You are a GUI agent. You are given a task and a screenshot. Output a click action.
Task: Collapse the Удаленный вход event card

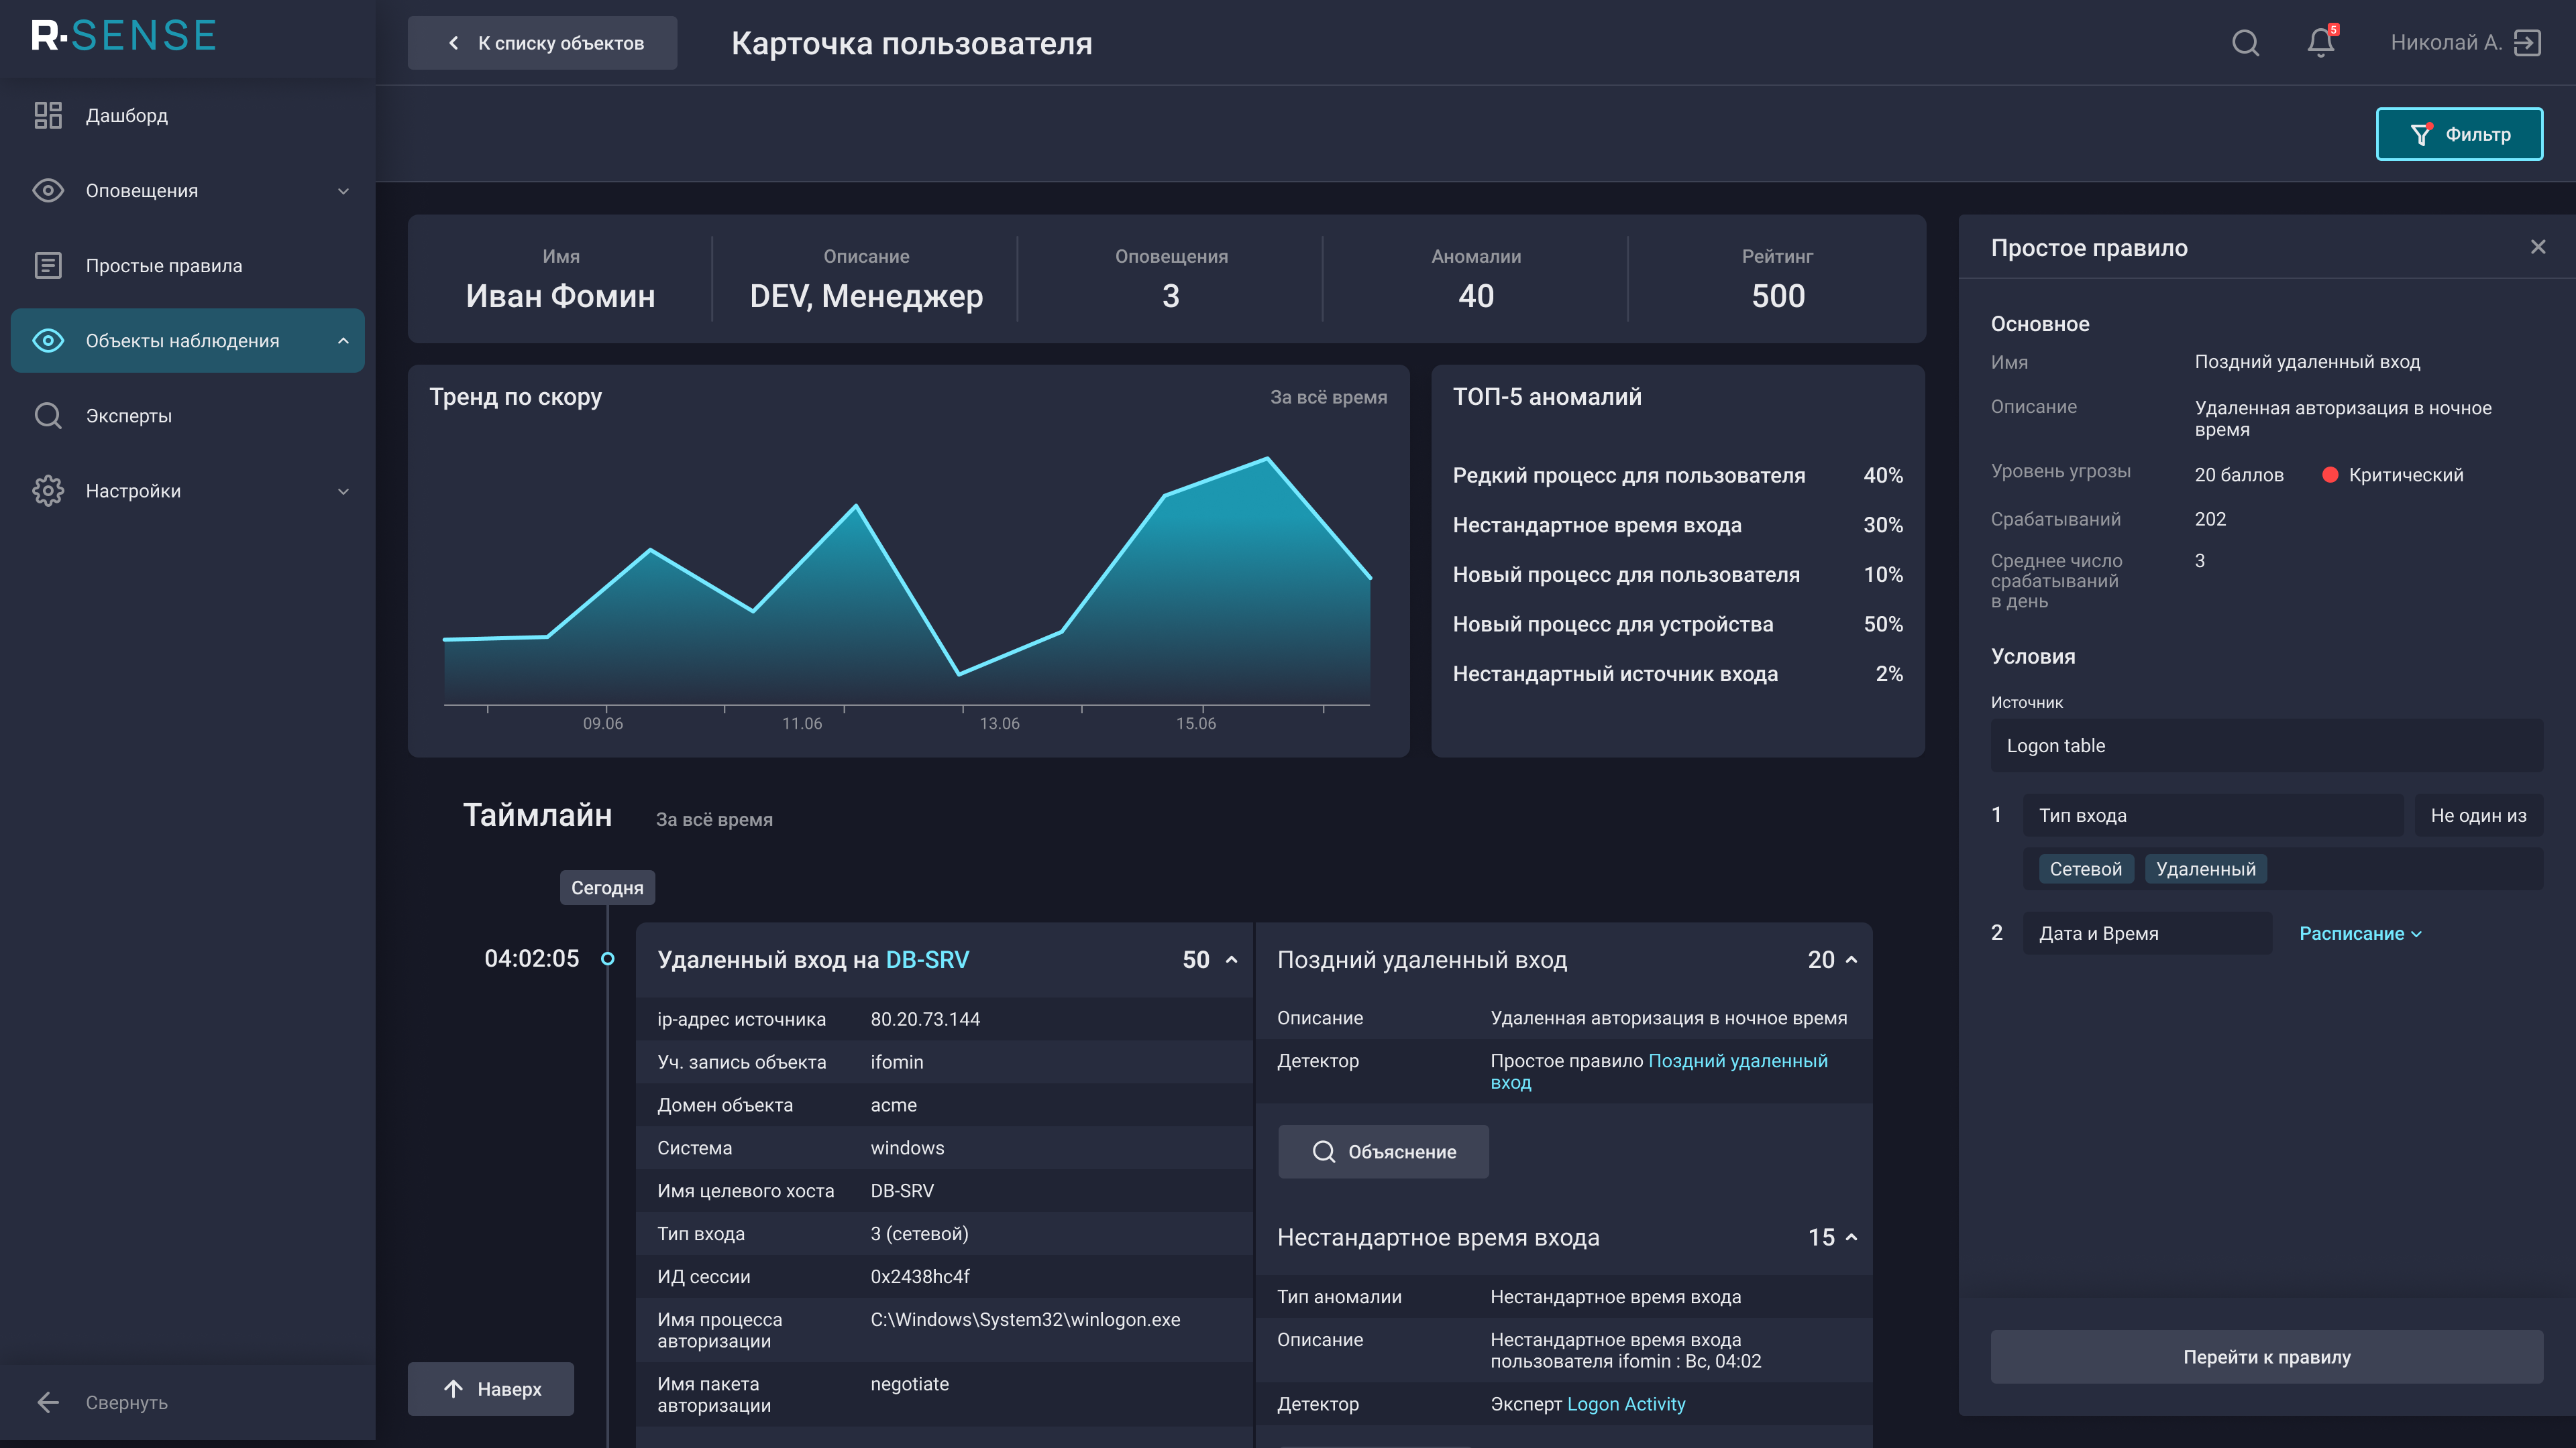1231,959
